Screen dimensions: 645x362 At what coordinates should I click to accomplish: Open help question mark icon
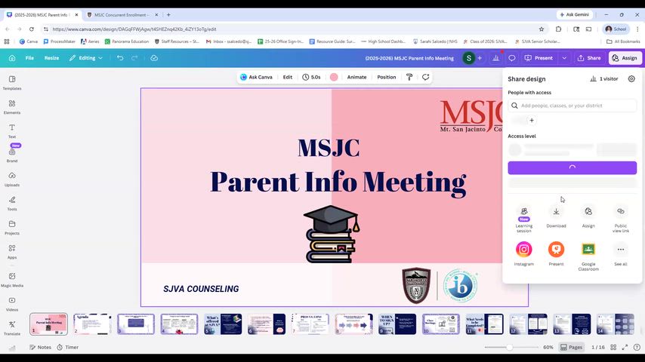click(637, 347)
